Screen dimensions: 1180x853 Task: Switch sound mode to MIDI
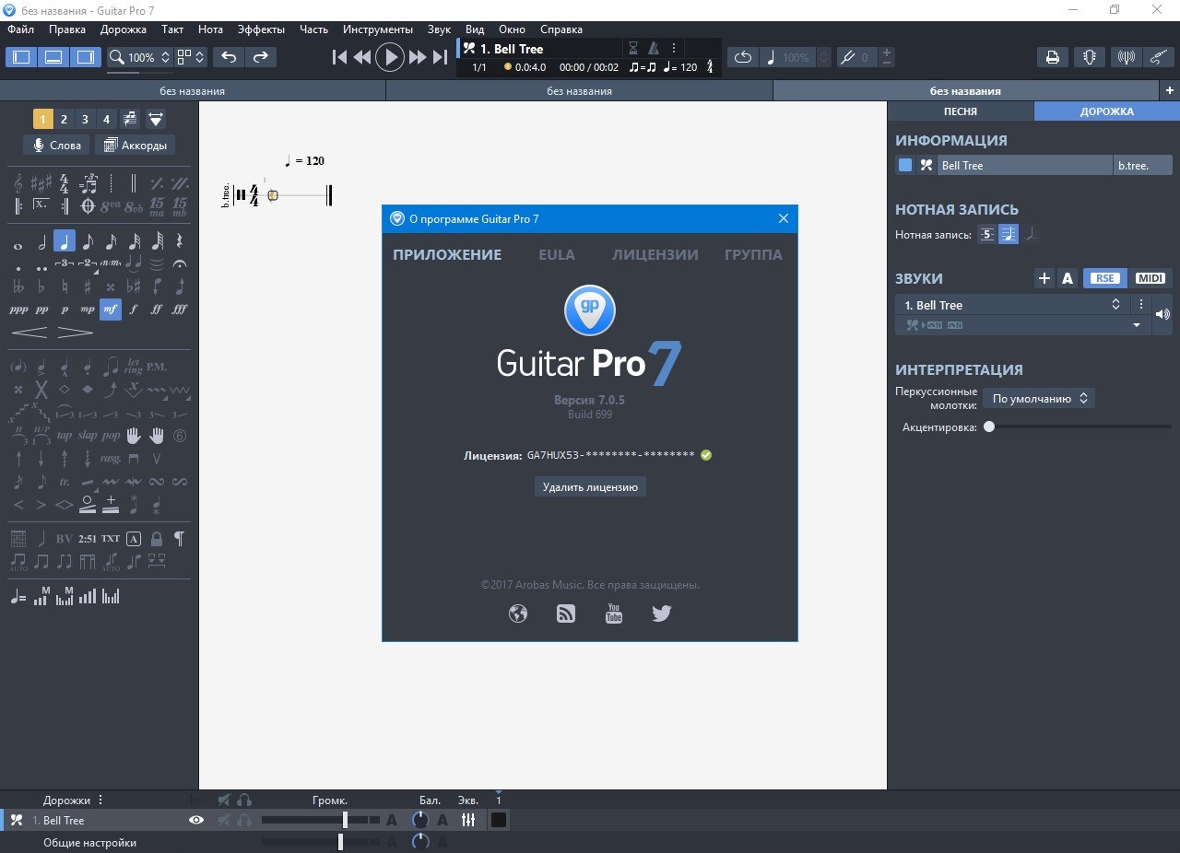pyautogui.click(x=1150, y=278)
